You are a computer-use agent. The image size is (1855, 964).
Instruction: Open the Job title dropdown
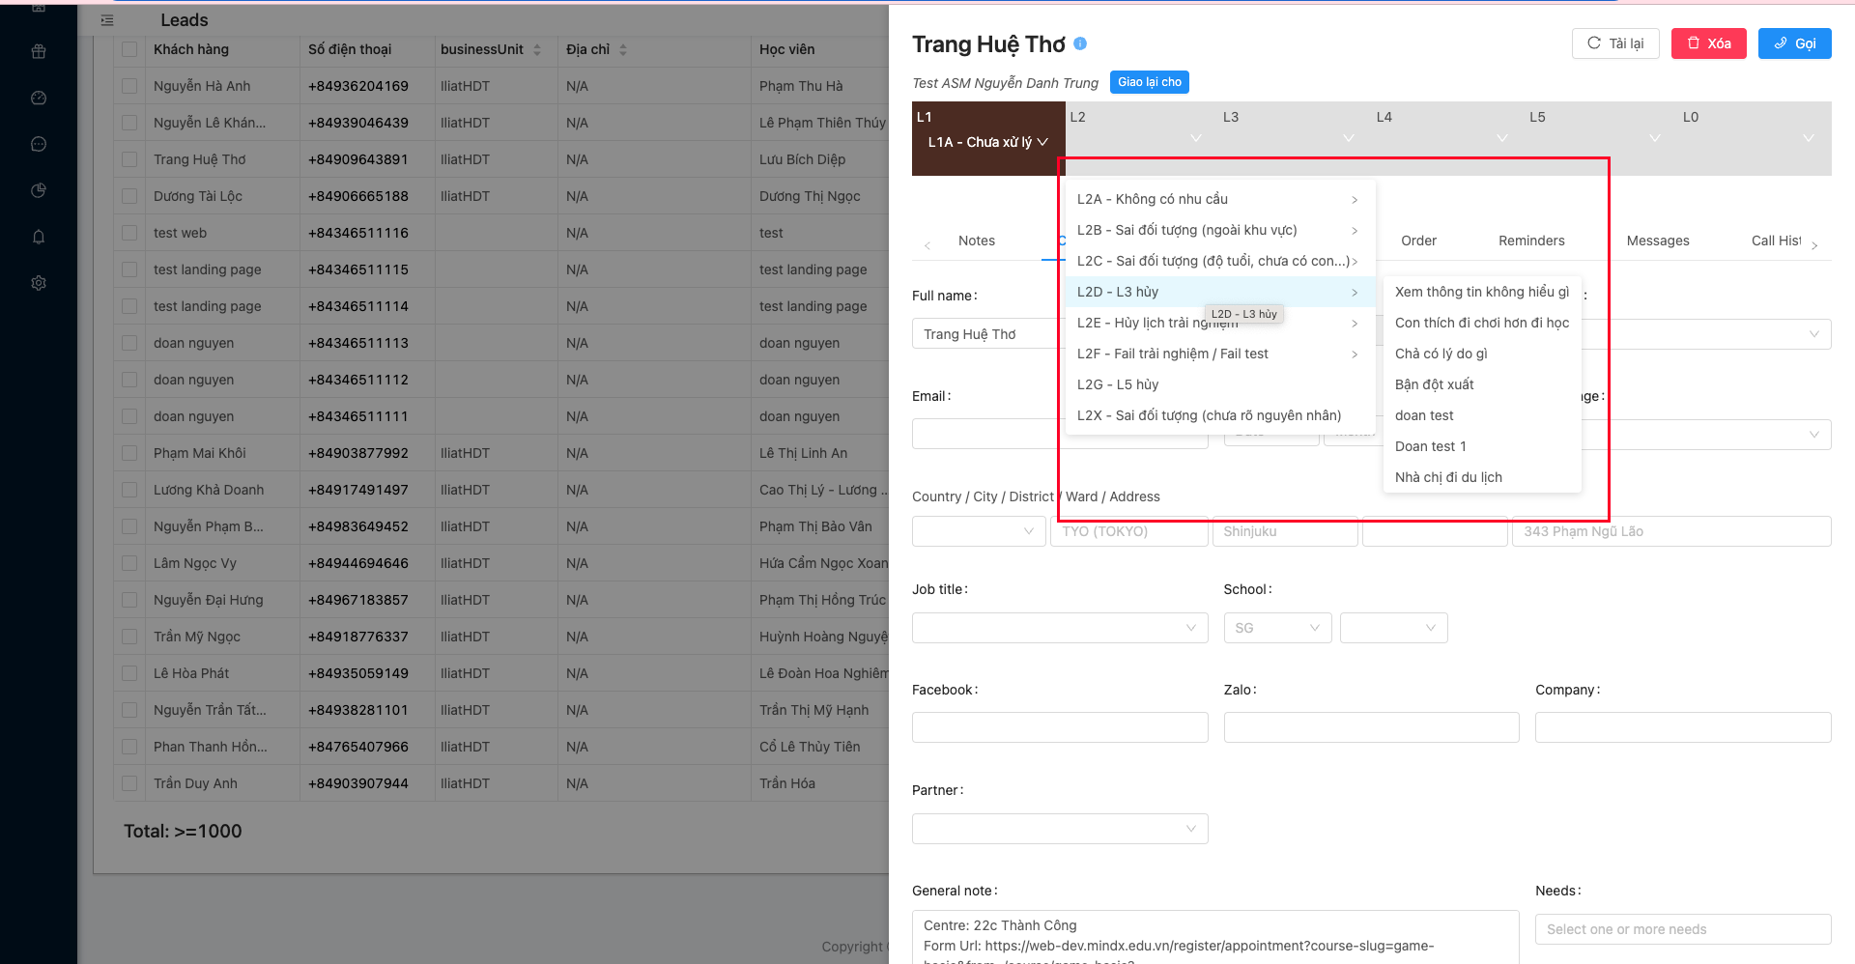1060,628
